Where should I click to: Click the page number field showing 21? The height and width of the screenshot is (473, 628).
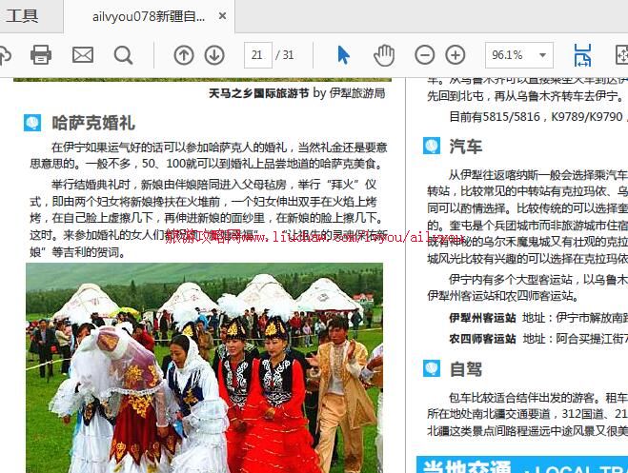pyautogui.click(x=257, y=55)
